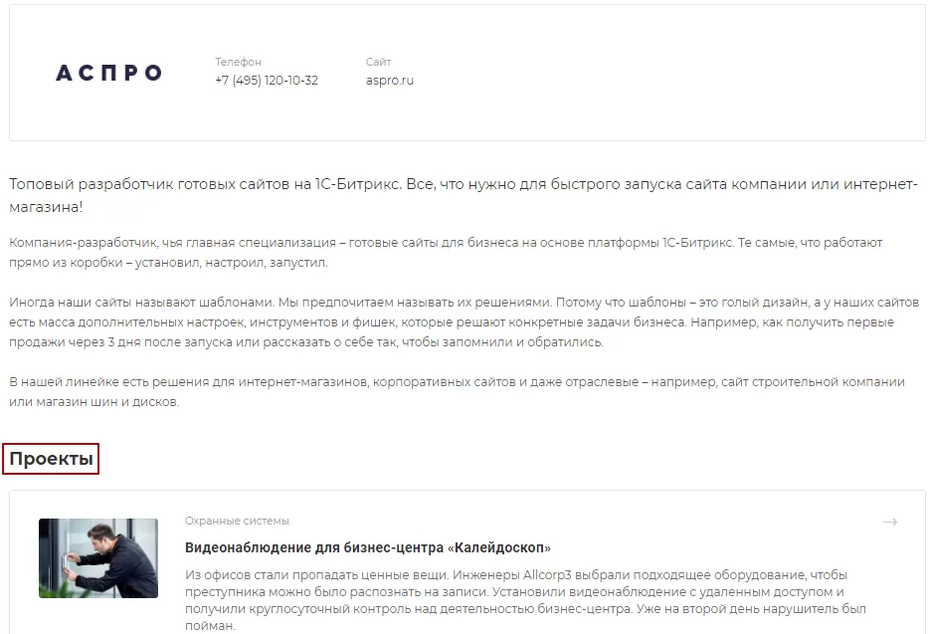Click the АСПРО company logo
Viewport: 930px width, 634px height.
(x=108, y=73)
